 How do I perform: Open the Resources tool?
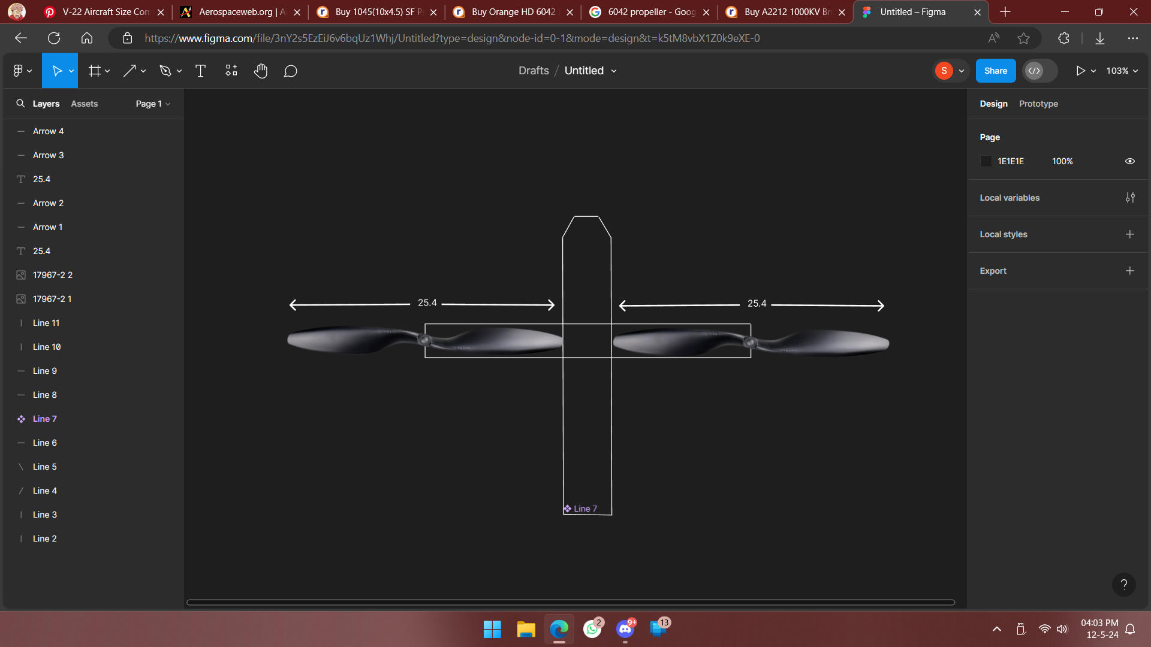tap(231, 71)
